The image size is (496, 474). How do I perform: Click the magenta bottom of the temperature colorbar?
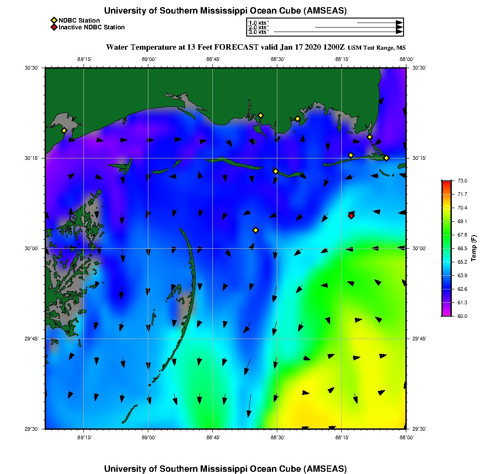447,313
